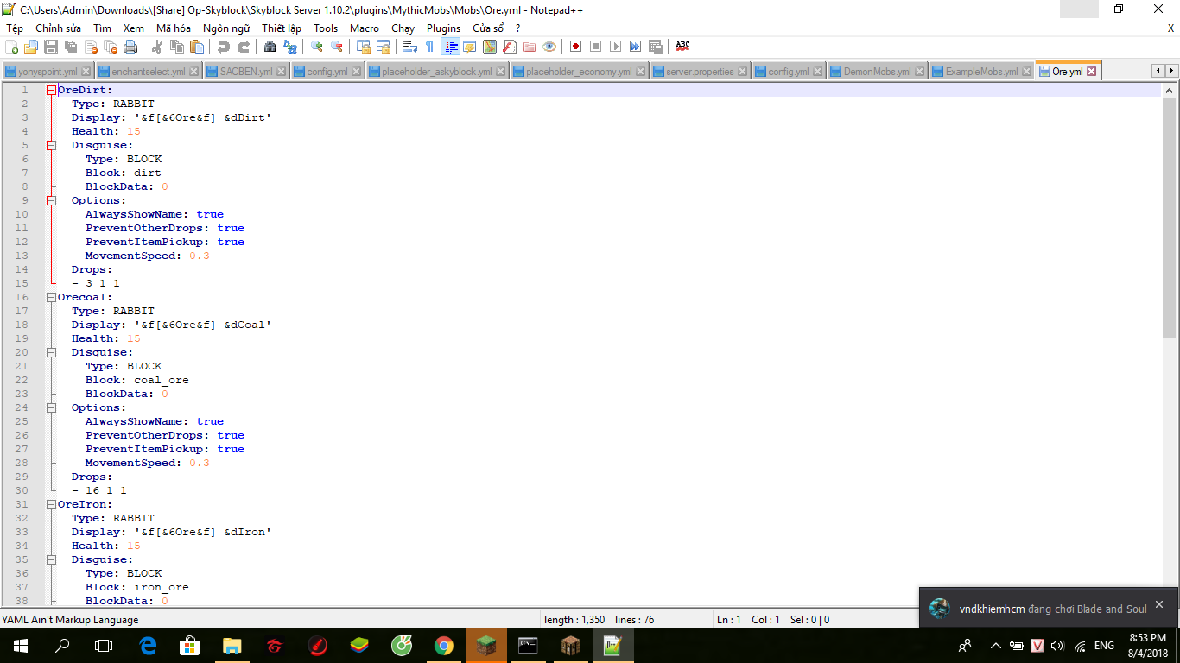Click the Copy toolbar icon
The width and height of the screenshot is (1180, 663).
point(177,47)
